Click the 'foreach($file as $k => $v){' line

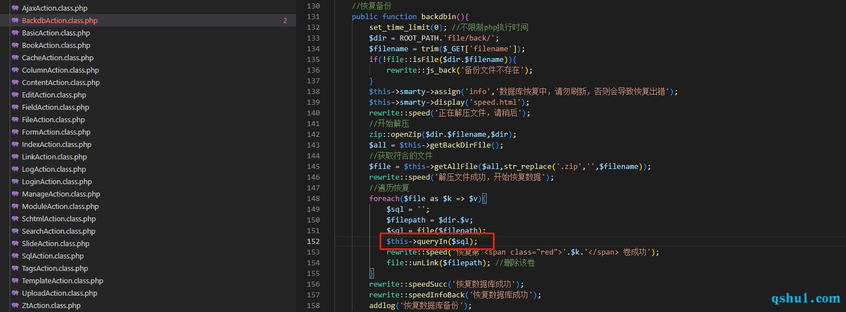[x=428, y=199]
